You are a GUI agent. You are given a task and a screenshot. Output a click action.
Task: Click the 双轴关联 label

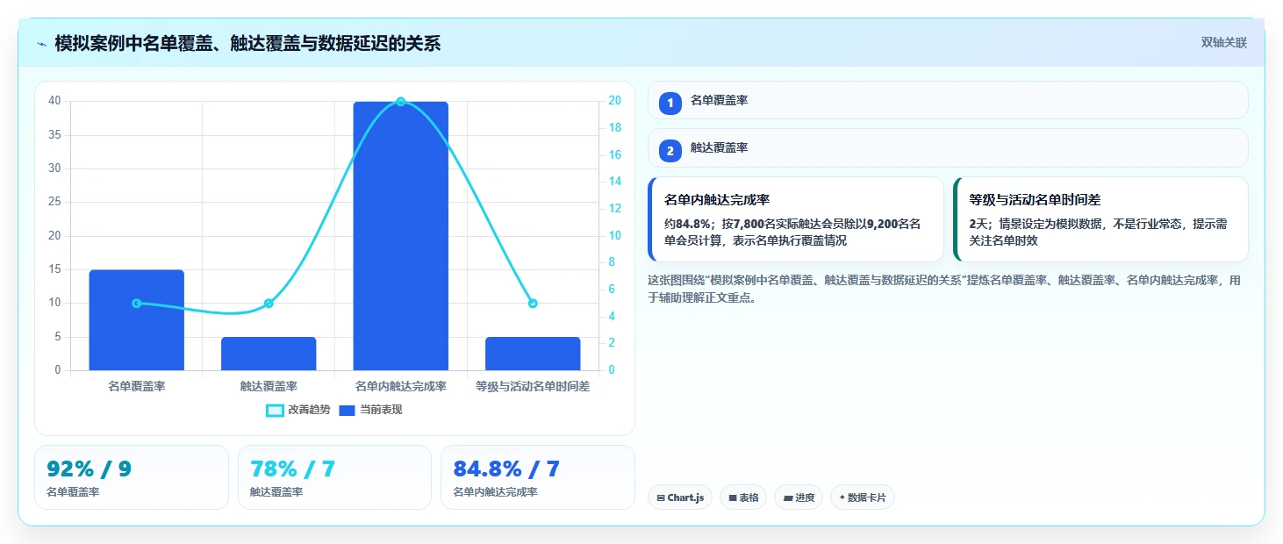tap(1223, 43)
